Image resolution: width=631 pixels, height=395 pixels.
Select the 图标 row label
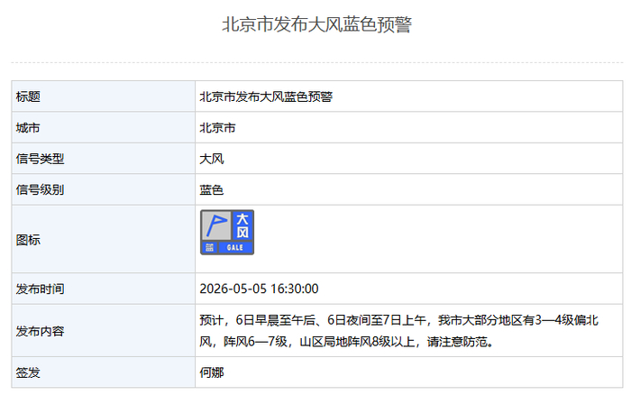point(28,240)
